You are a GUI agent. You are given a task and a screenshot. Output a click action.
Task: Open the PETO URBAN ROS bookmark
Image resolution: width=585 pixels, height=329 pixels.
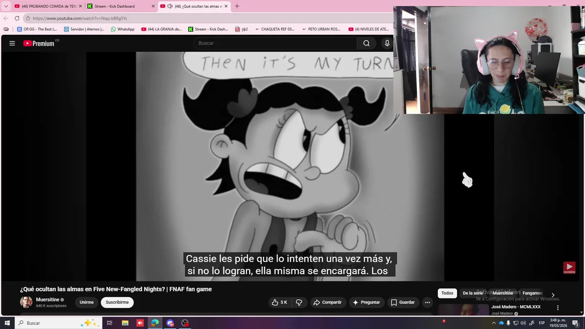tap(321, 29)
